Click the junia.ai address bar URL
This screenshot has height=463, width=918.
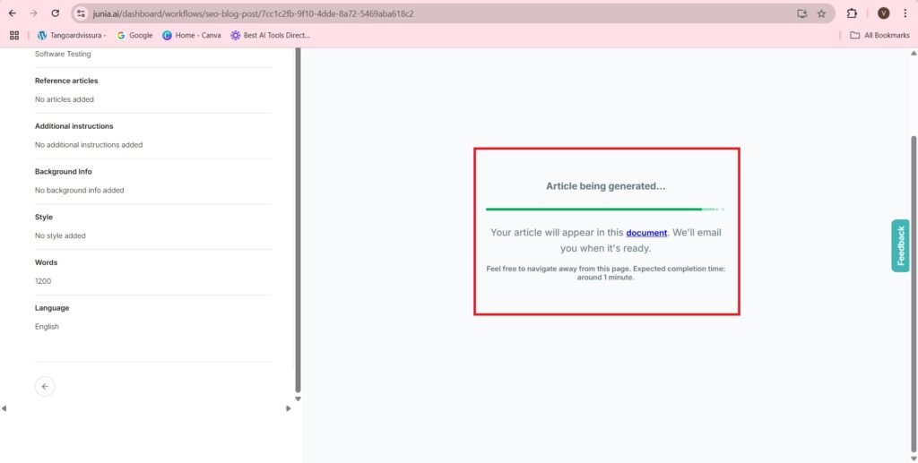click(253, 13)
